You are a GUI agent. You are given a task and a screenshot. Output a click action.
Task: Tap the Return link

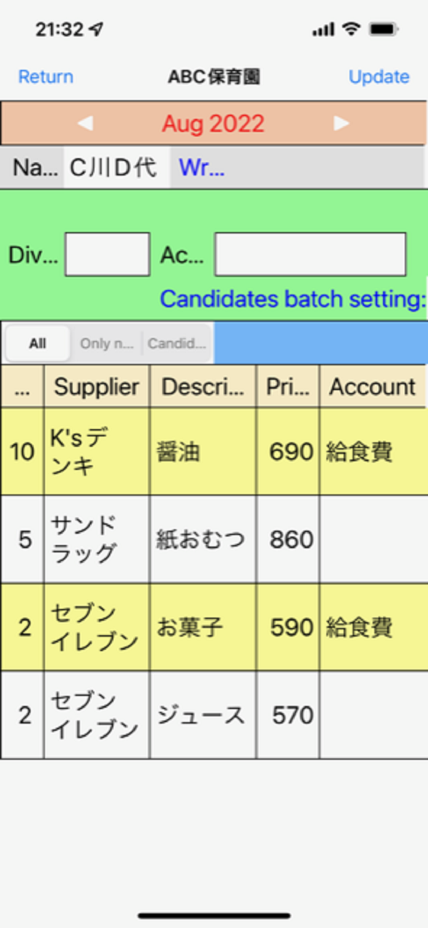coord(45,77)
